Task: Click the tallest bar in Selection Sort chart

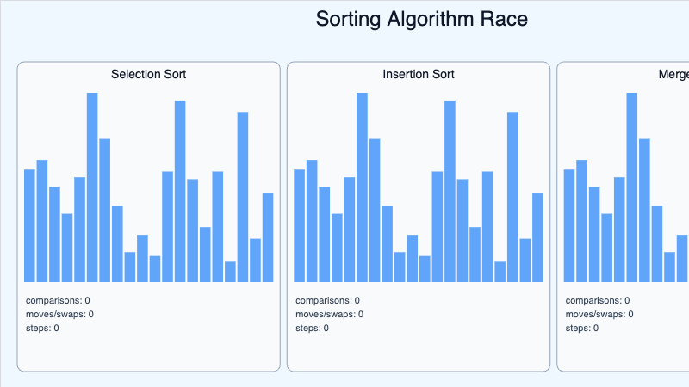Action: click(92, 187)
